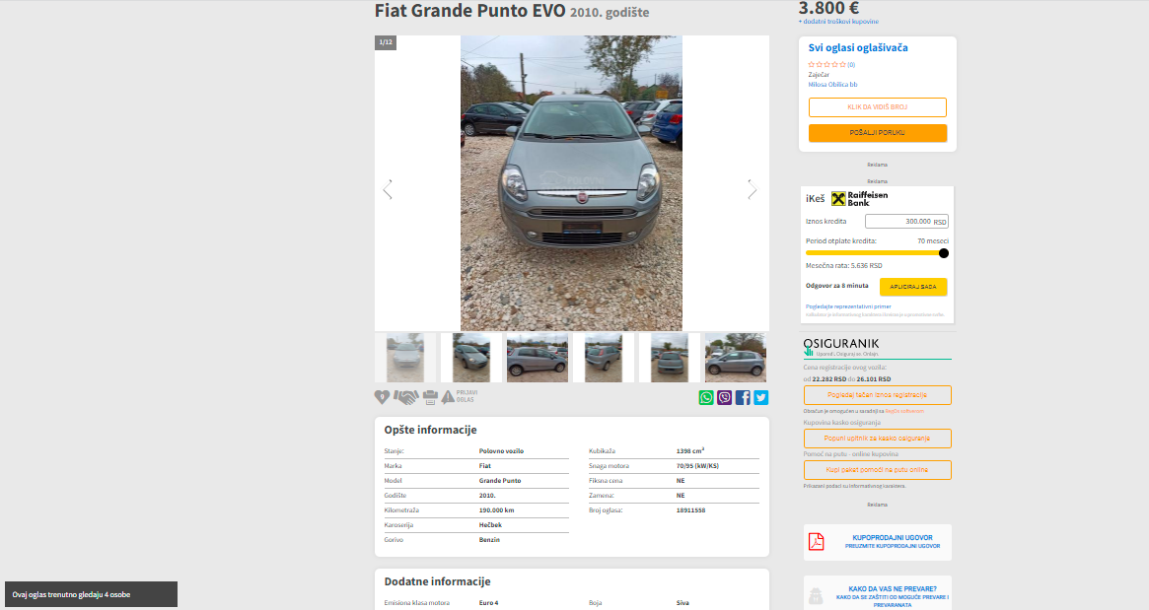This screenshot has width=1149, height=610.
Task: Share the ad on Facebook
Action: 743,398
